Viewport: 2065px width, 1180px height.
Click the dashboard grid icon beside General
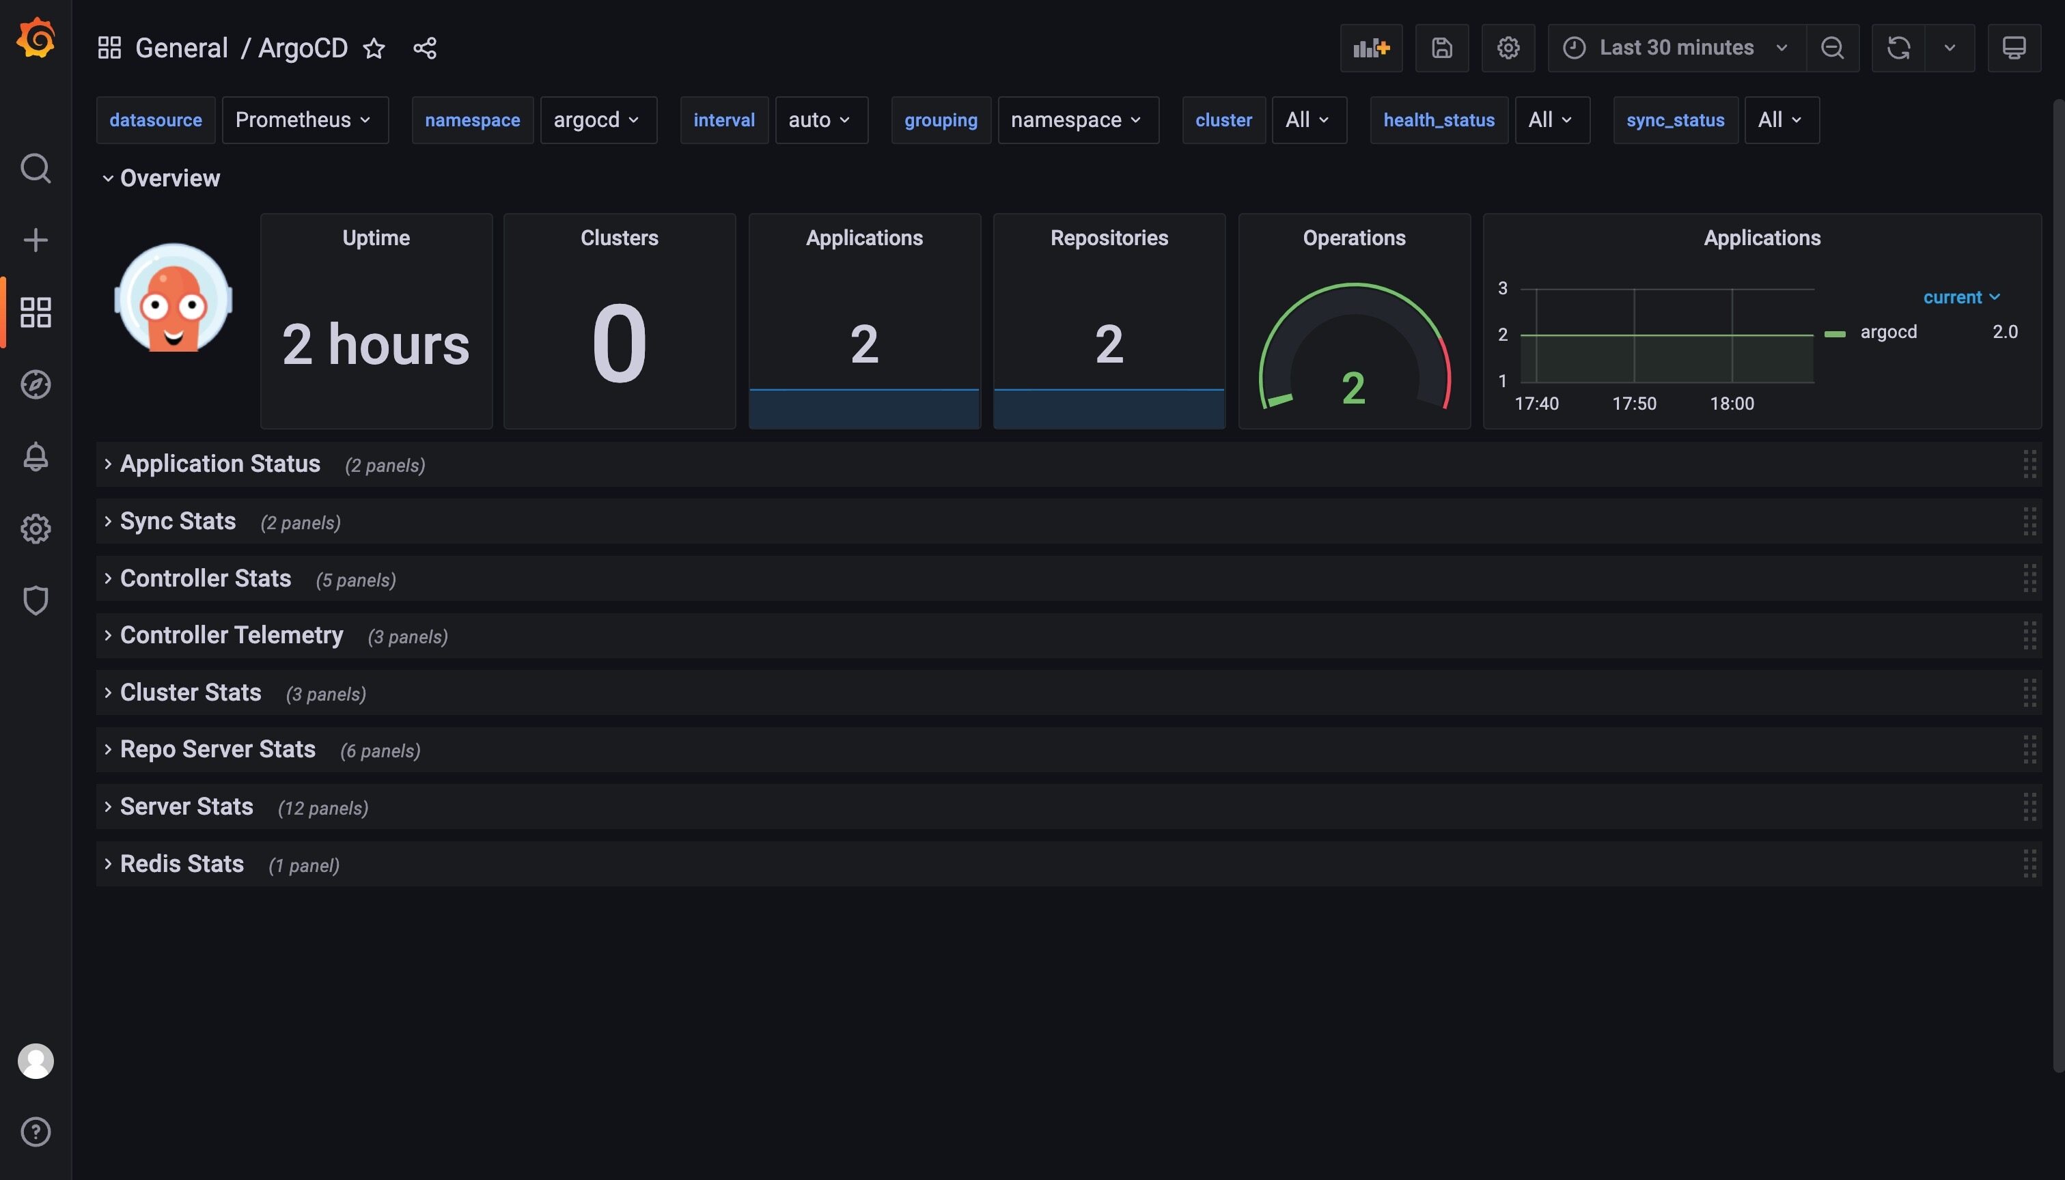coord(109,48)
